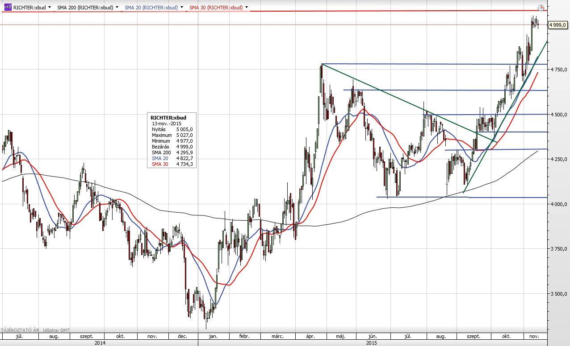Click the 3 500,0 price axis label

click(x=559, y=294)
